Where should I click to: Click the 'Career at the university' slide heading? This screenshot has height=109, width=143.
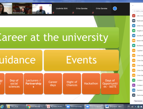pyautogui.click(x=54, y=38)
